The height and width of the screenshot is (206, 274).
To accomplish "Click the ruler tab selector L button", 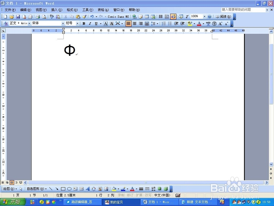I will click(3, 31).
